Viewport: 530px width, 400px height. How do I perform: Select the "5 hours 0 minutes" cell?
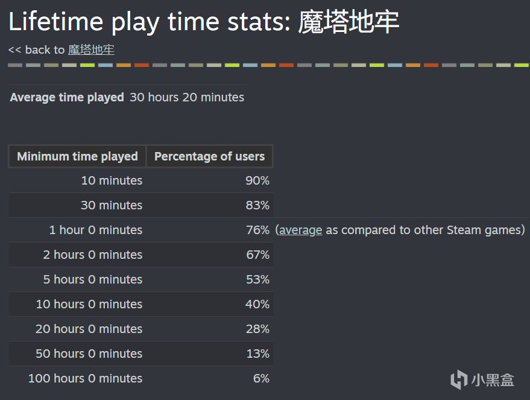tap(93, 279)
